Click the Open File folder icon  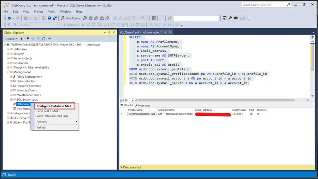click(x=43, y=18)
